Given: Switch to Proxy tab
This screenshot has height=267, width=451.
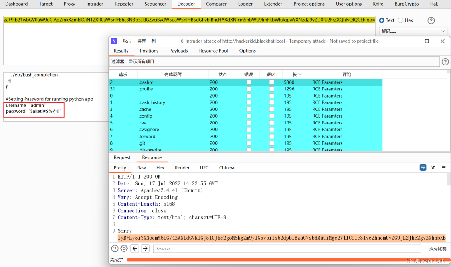Looking at the screenshot, I should click(69, 4).
